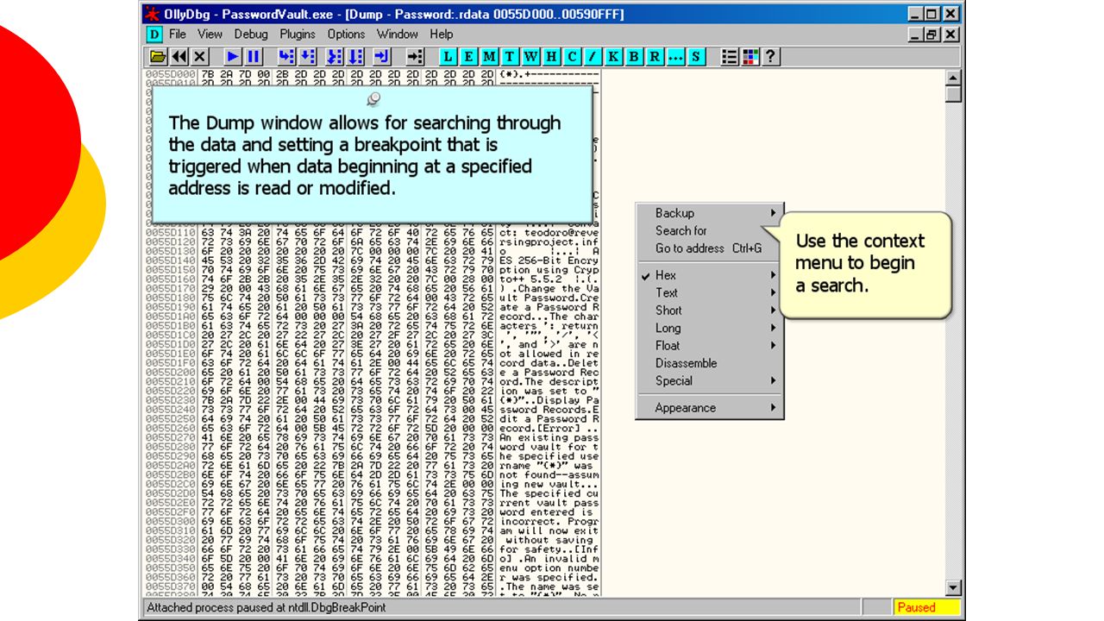Click the dump row at address 0055D150
Viewport: 1104px width, 621px height.
coord(373,270)
